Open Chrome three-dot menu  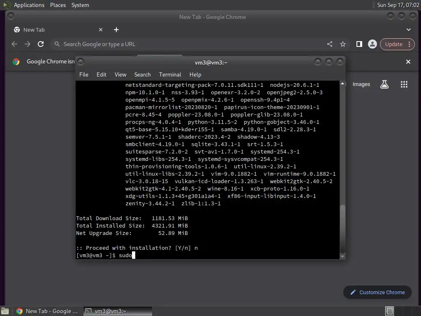tap(409, 44)
